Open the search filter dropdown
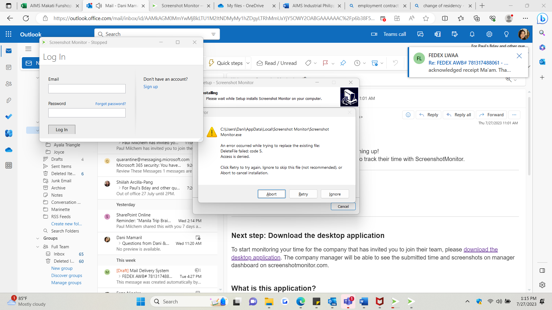The width and height of the screenshot is (552, 310). 213,34
